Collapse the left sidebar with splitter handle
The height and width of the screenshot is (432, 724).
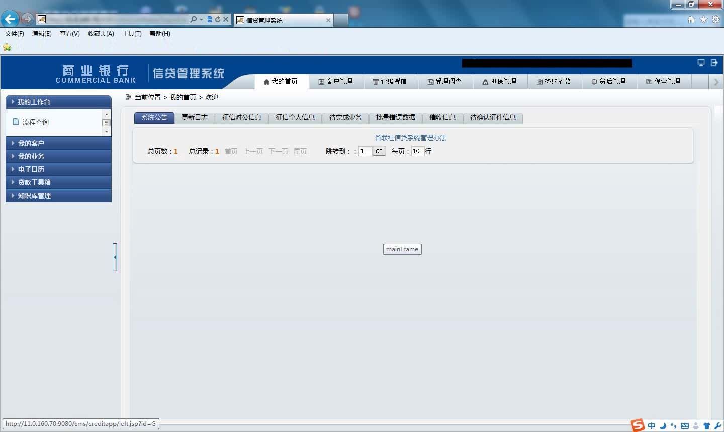click(x=115, y=257)
